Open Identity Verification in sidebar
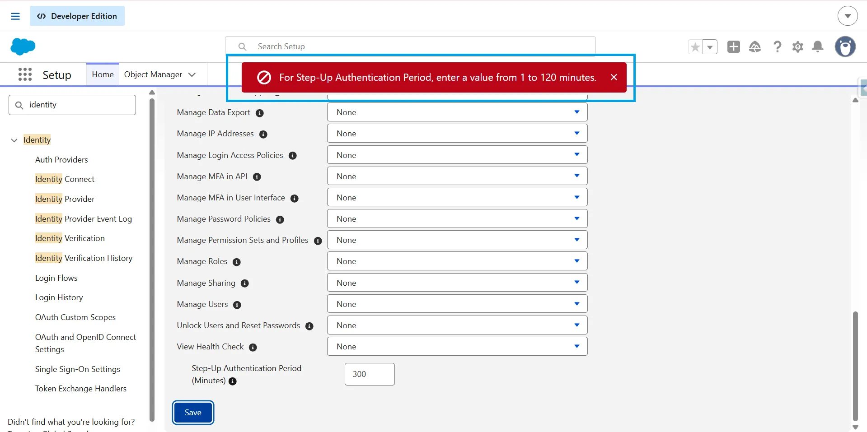 click(70, 238)
